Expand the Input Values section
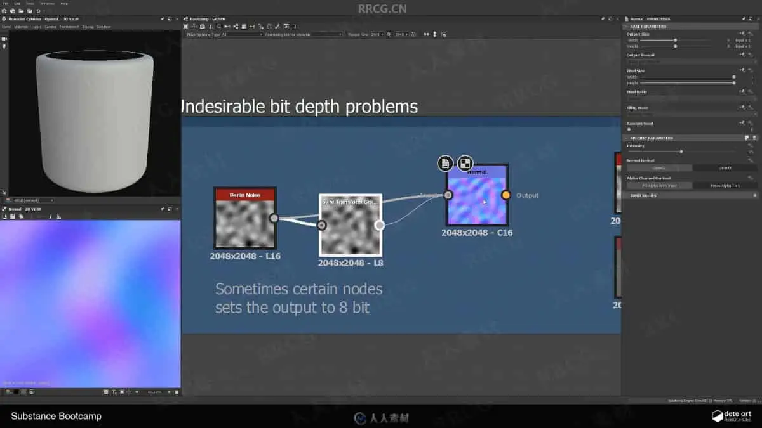Screen dimensions: 762x428 [x=691, y=196]
